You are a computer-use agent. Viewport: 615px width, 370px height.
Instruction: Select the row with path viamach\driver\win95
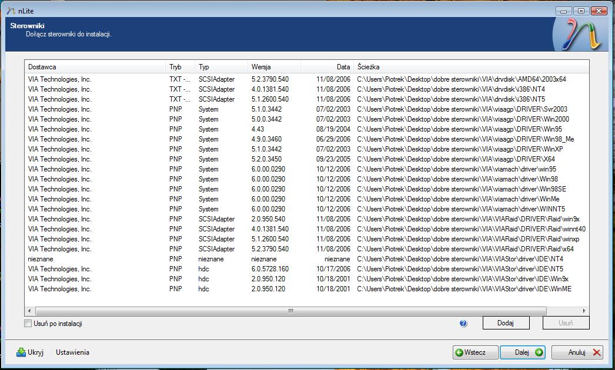tap(307, 169)
